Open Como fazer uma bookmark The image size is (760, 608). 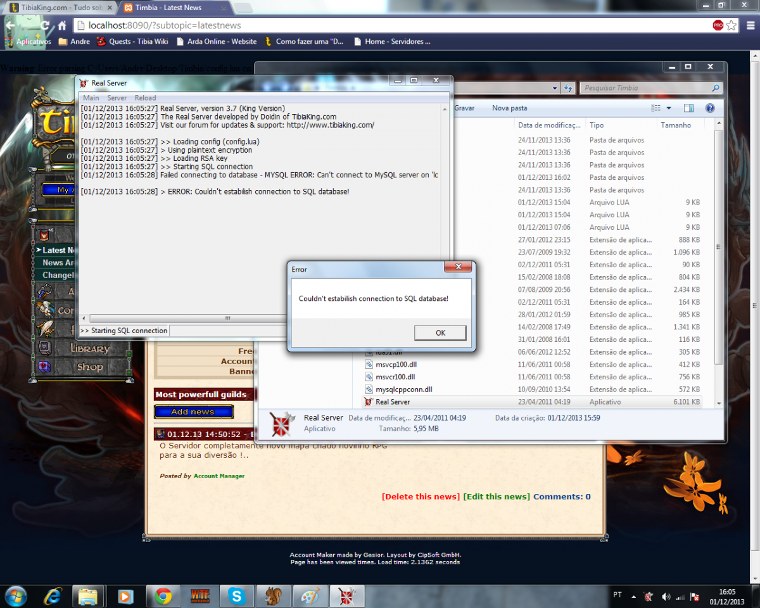(x=303, y=42)
